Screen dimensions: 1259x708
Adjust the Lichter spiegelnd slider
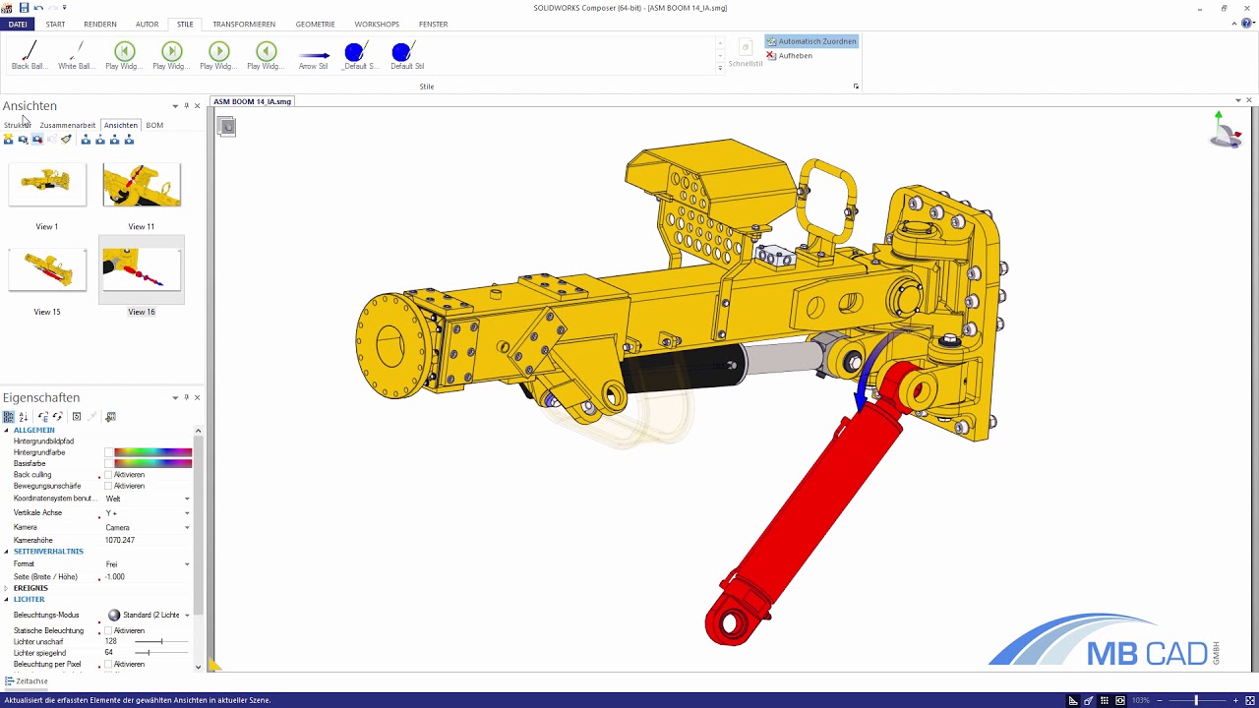[161, 653]
